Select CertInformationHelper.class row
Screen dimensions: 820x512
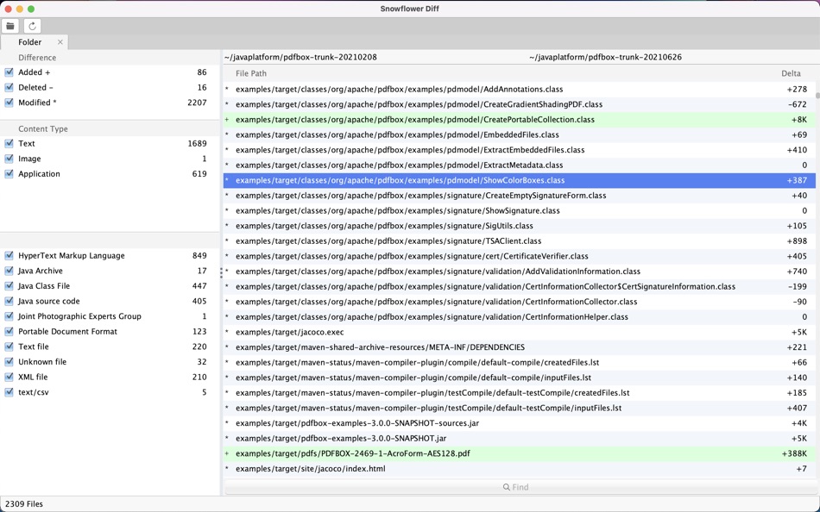520,316
